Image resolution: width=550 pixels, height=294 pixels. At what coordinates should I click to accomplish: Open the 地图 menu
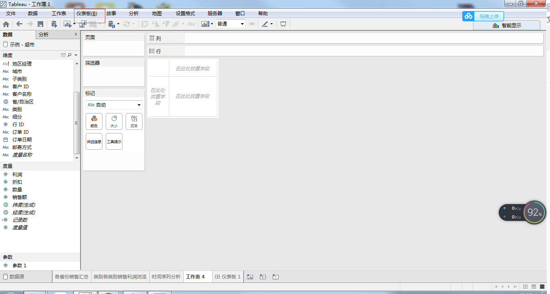pyautogui.click(x=157, y=14)
